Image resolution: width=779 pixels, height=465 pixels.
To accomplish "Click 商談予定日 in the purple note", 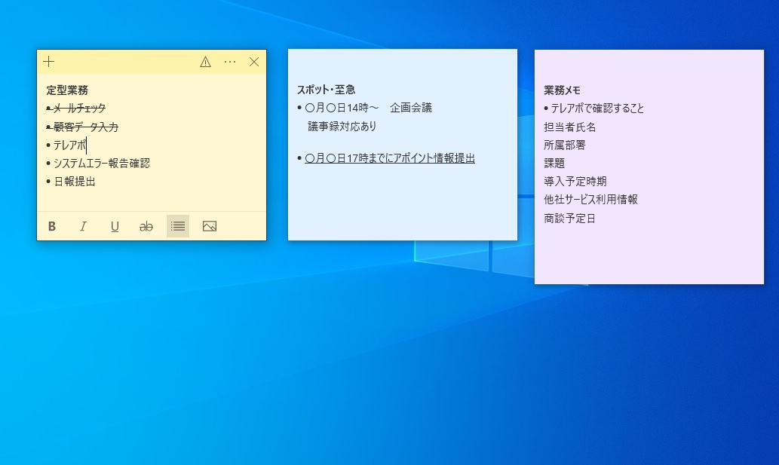I will 569,219.
